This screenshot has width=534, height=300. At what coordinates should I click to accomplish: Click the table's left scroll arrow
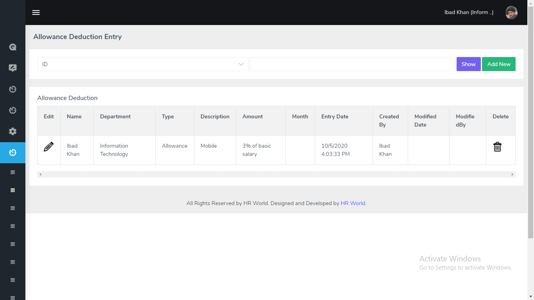pos(40,174)
